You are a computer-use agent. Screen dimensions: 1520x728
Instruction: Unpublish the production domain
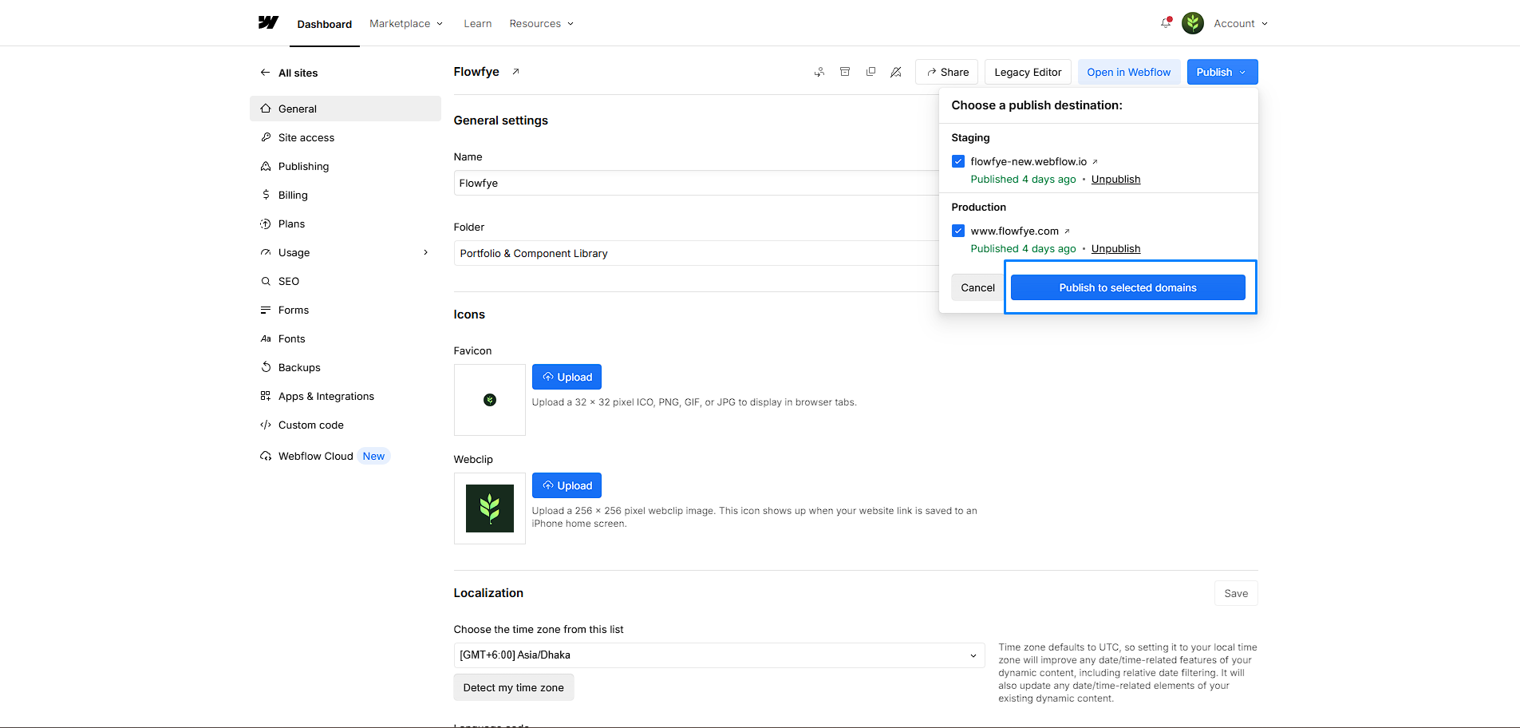click(1115, 248)
